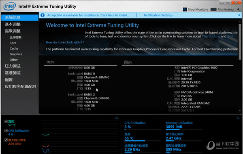Open Notification Settings link

point(158,15)
